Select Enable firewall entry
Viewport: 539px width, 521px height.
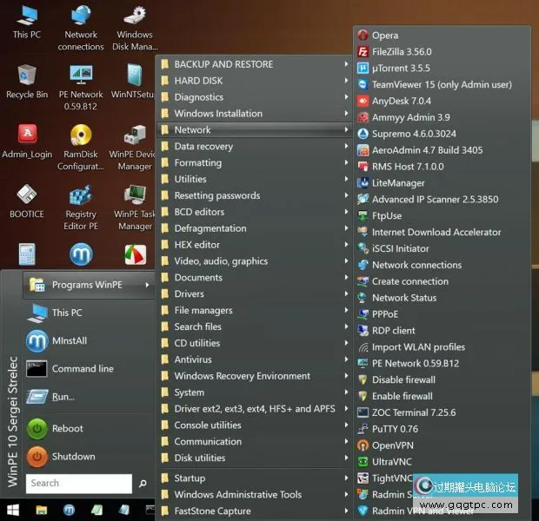click(x=401, y=396)
